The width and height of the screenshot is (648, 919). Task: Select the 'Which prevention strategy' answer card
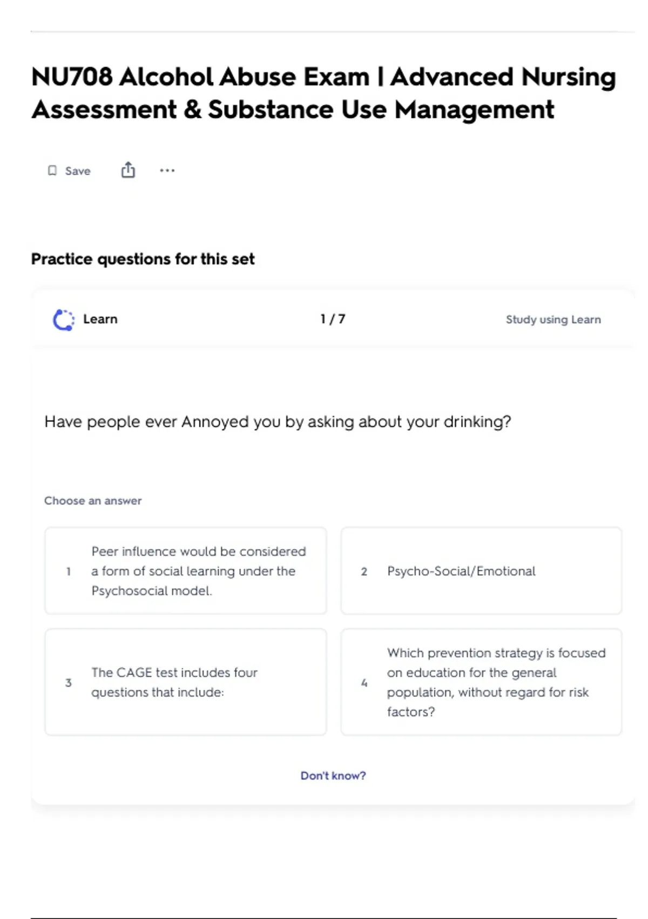point(481,682)
